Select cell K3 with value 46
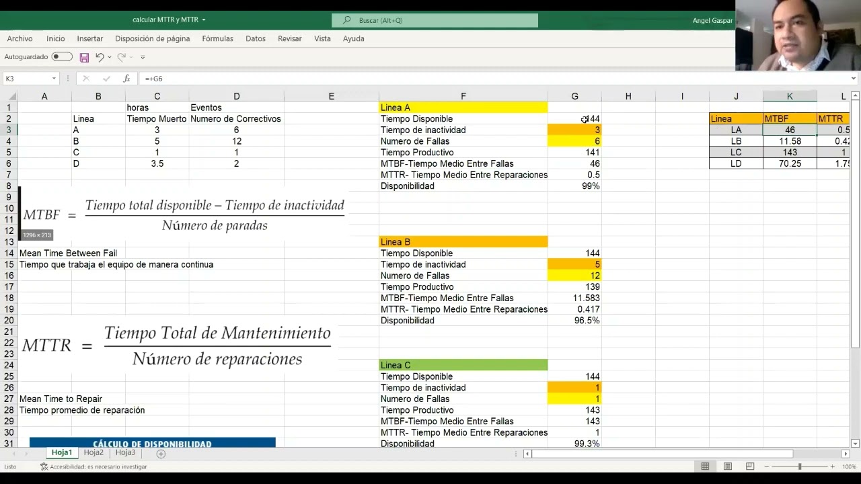The width and height of the screenshot is (861, 484). (x=790, y=130)
